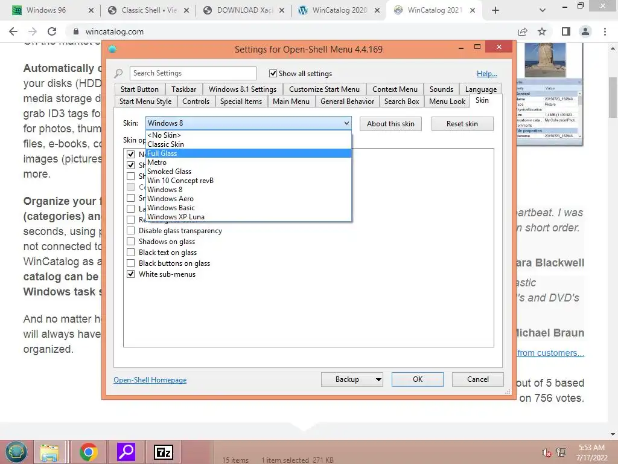Choose Classic Skin from the list
Image resolution: width=618 pixels, height=464 pixels.
pos(248,144)
